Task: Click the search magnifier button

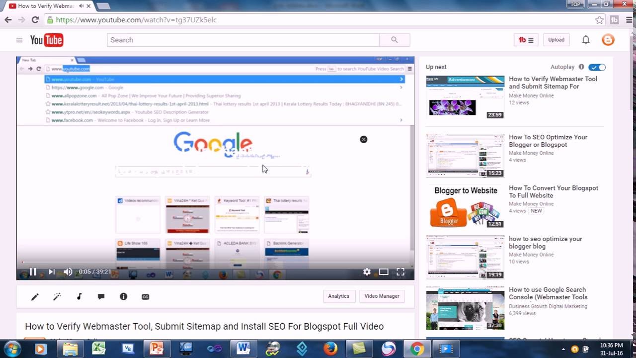Action: point(395,40)
